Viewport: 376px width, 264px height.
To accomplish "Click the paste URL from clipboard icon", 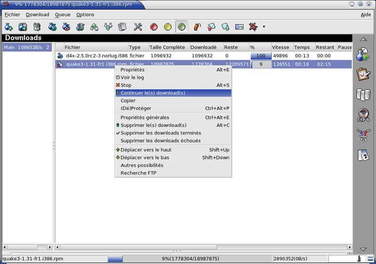I will click(x=23, y=27).
